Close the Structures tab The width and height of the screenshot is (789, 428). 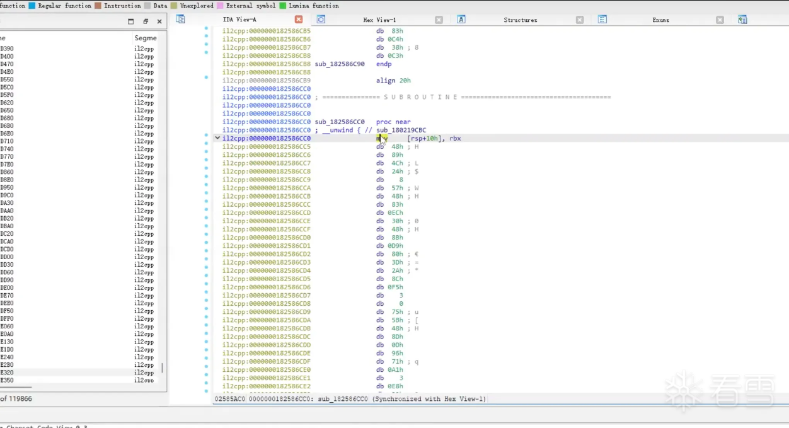pos(580,20)
